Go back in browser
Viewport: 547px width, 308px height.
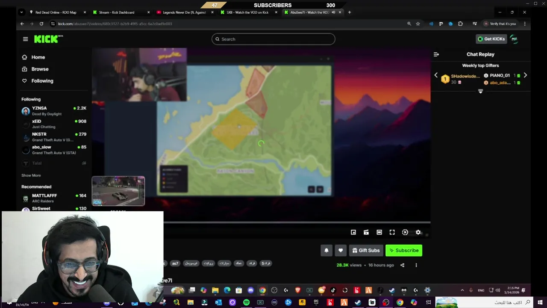(x=22, y=24)
